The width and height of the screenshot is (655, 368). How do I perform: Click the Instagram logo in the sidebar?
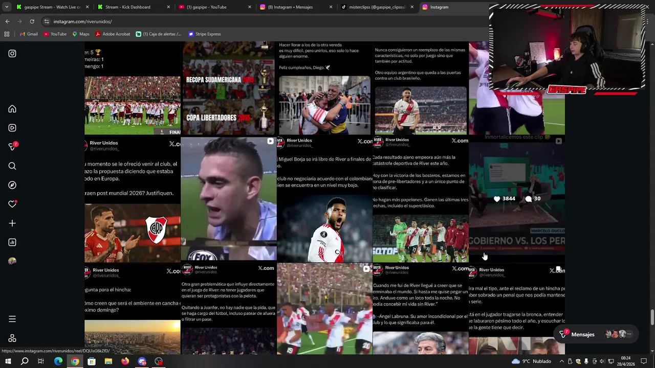(12, 53)
